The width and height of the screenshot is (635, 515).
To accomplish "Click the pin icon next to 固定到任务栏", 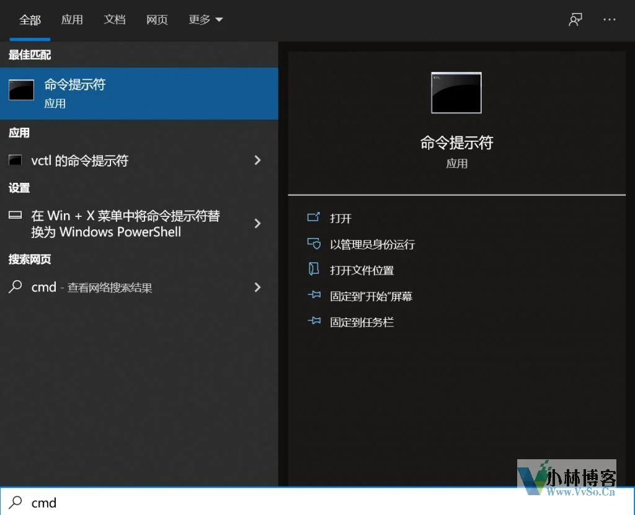I will [314, 321].
